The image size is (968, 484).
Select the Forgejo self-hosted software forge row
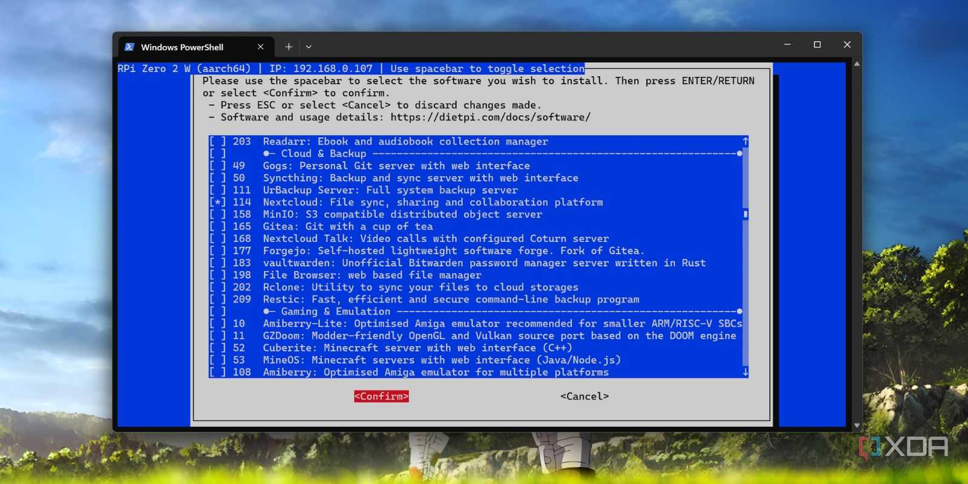476,250
